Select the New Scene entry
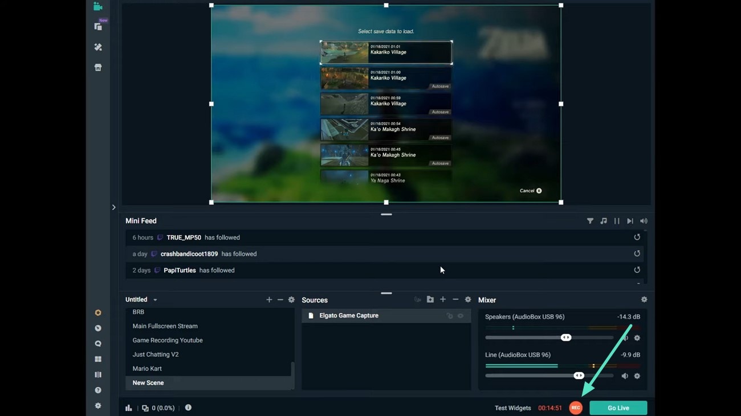 click(208, 383)
